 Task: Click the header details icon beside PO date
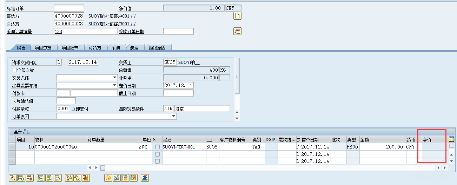[x=237, y=32]
